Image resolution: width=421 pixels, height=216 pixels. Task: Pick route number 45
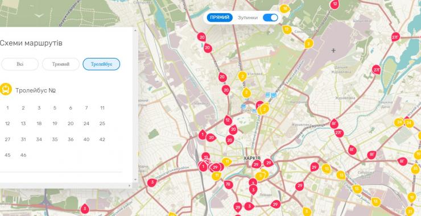click(7, 155)
